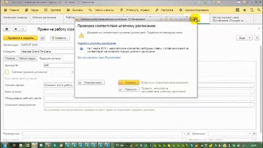Close the staffing check dialog
Viewport: 263px width, 148px height.
tap(195, 19)
